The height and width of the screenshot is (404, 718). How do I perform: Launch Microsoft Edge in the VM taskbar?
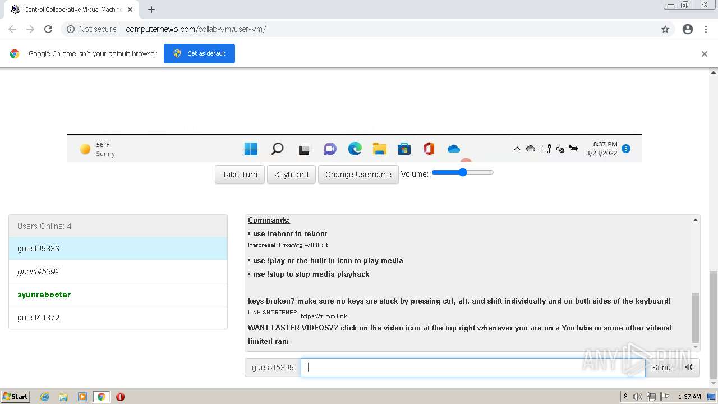(355, 149)
